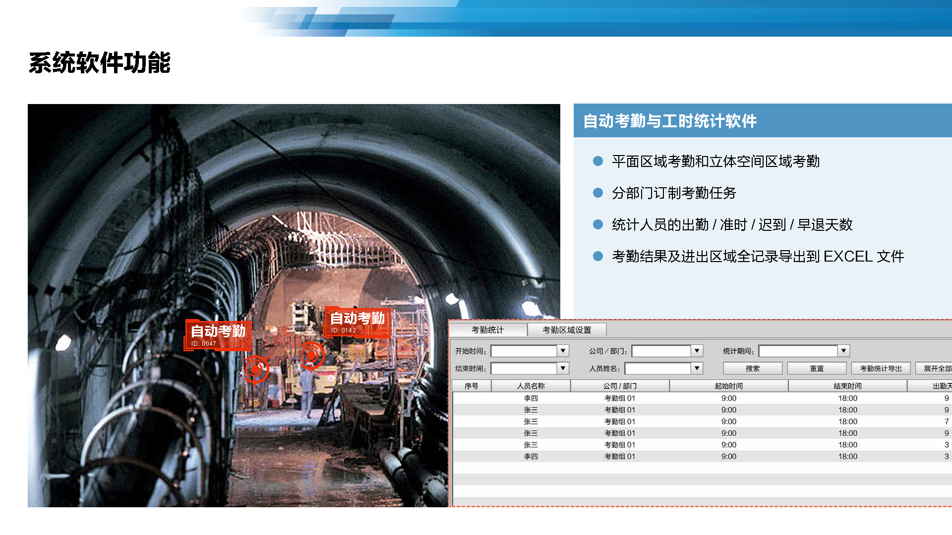The height and width of the screenshot is (535, 952).
Task: Click the 公司/部门 table column header
Action: (x=620, y=386)
